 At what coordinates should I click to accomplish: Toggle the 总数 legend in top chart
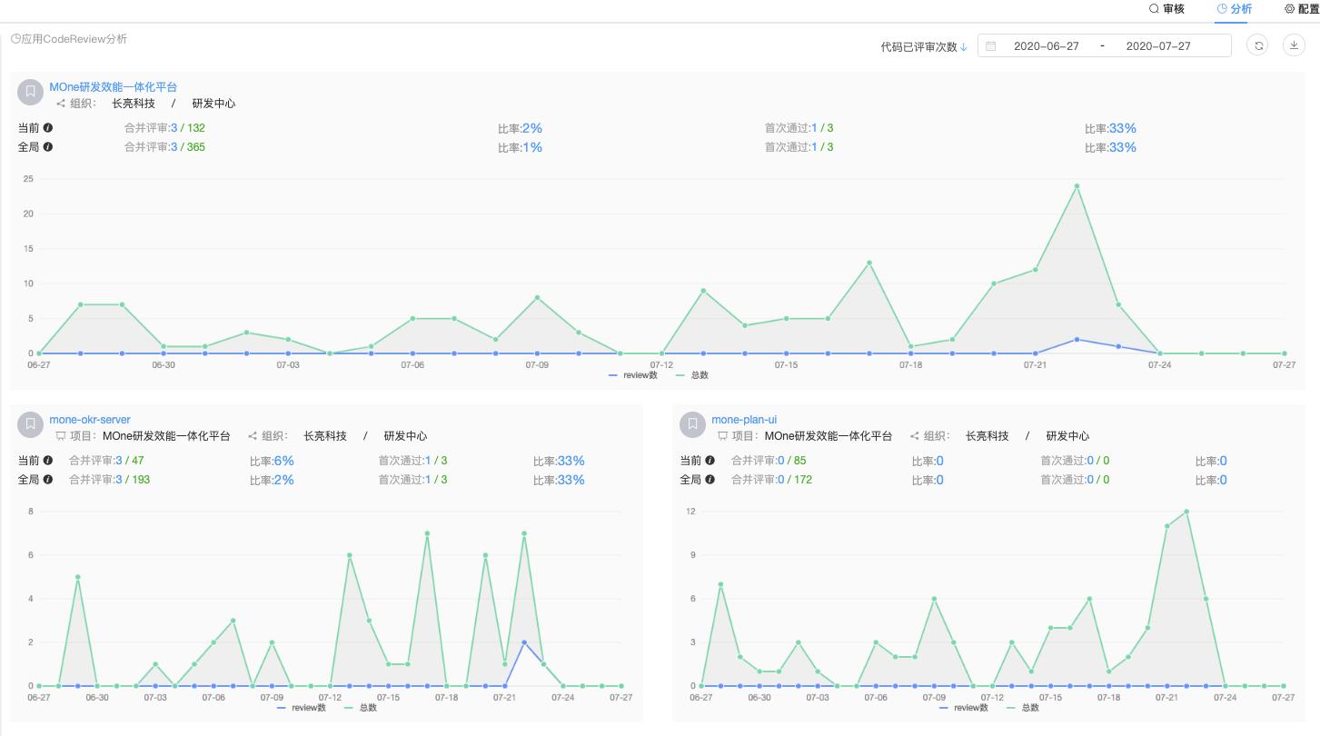point(692,375)
